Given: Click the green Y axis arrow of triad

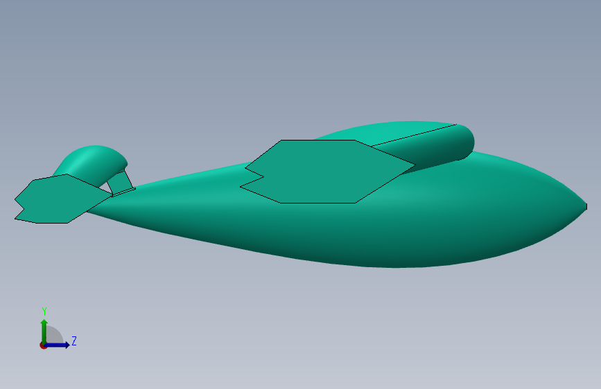Looking at the screenshot, I should click(x=44, y=332).
